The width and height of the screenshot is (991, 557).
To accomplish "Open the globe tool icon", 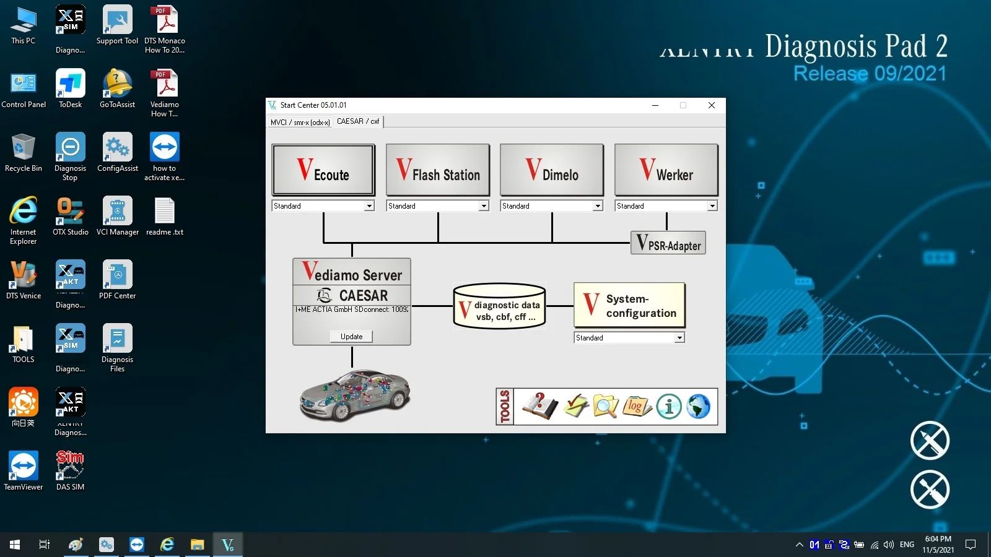I will tap(698, 407).
